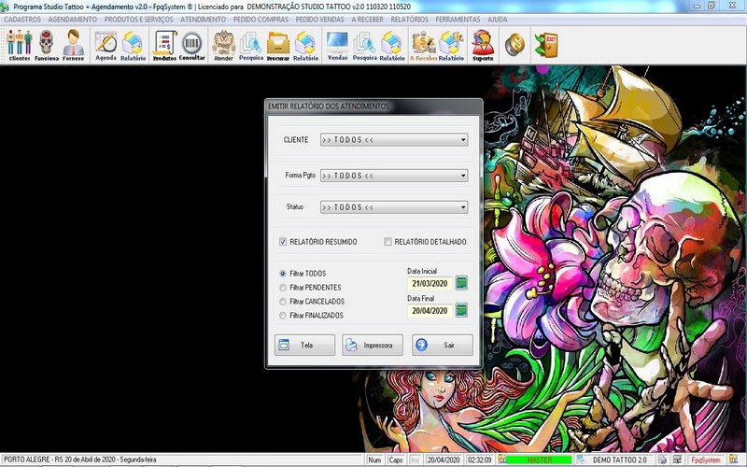This screenshot has width=747, height=467.
Task: Open the AGENDAMENTO menu
Action: click(73, 20)
